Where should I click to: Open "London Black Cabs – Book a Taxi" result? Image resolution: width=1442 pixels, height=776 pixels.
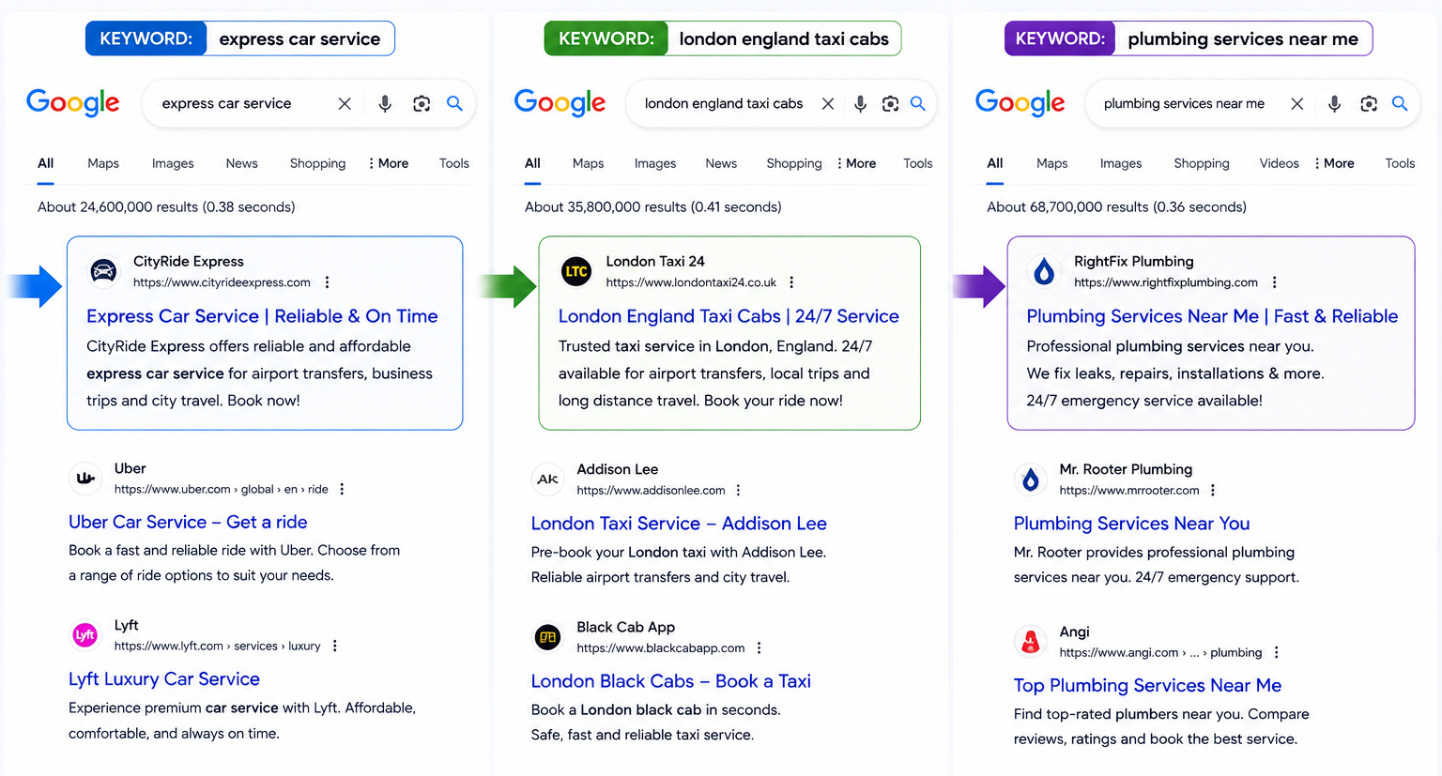[671, 681]
